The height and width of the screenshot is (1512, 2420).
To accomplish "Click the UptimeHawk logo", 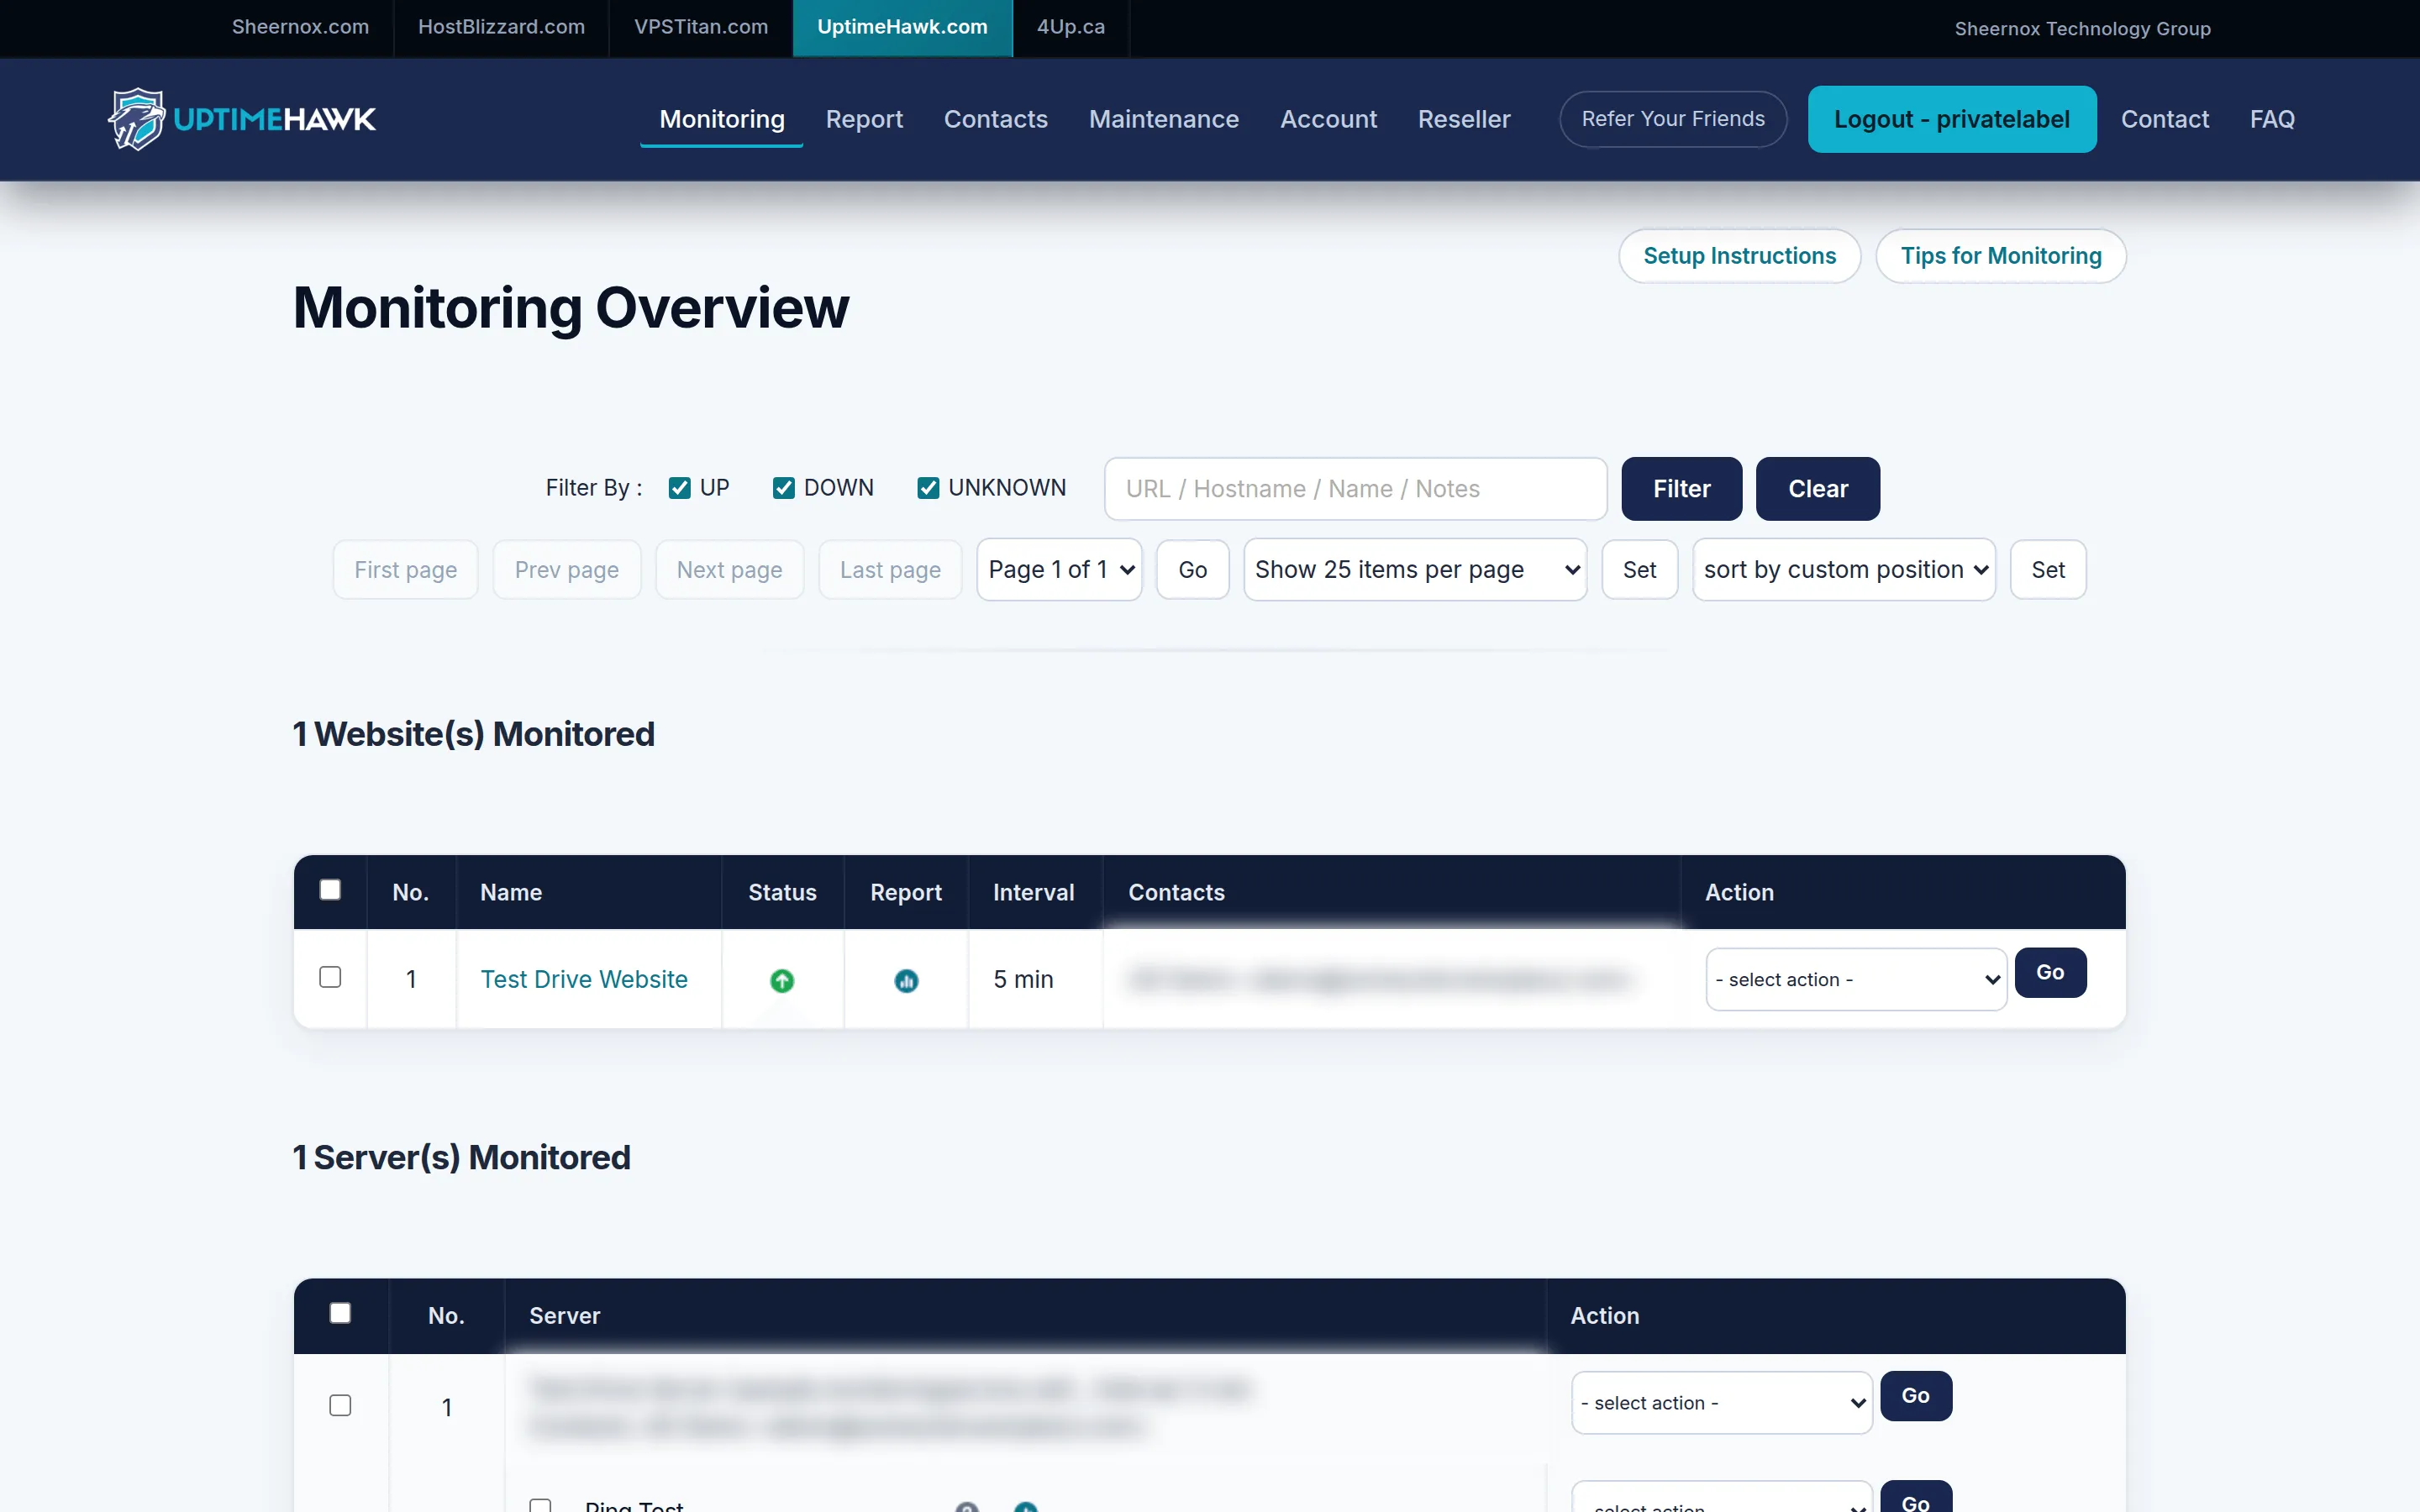I will coord(242,119).
